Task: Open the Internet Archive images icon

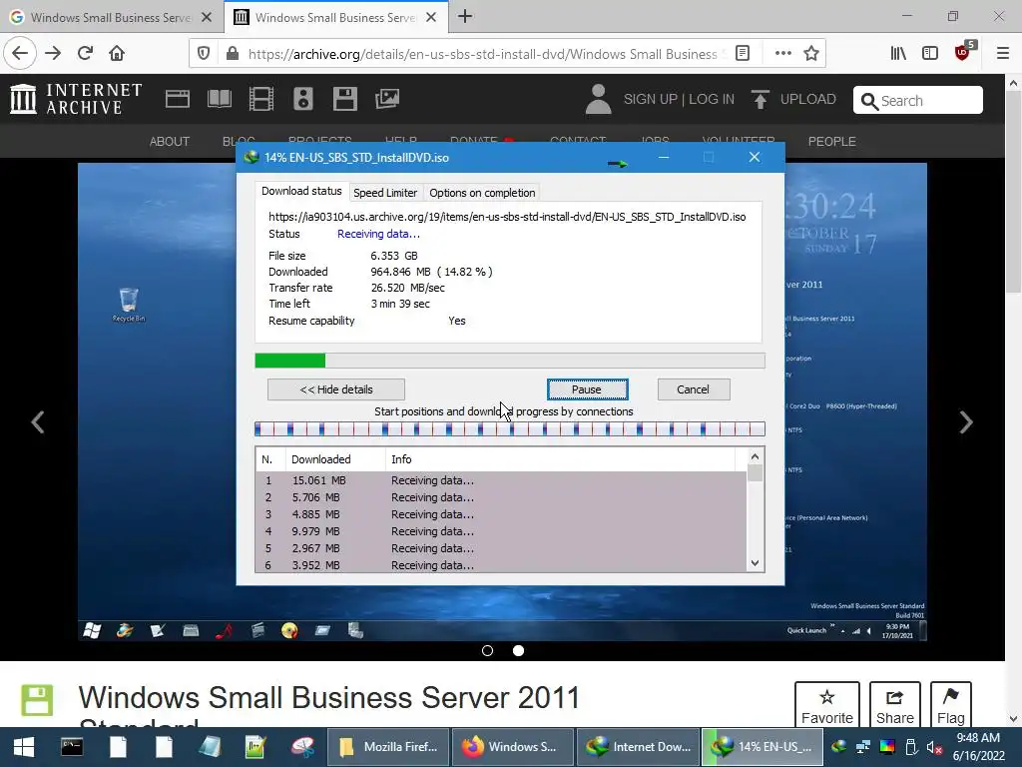Action: click(x=387, y=99)
